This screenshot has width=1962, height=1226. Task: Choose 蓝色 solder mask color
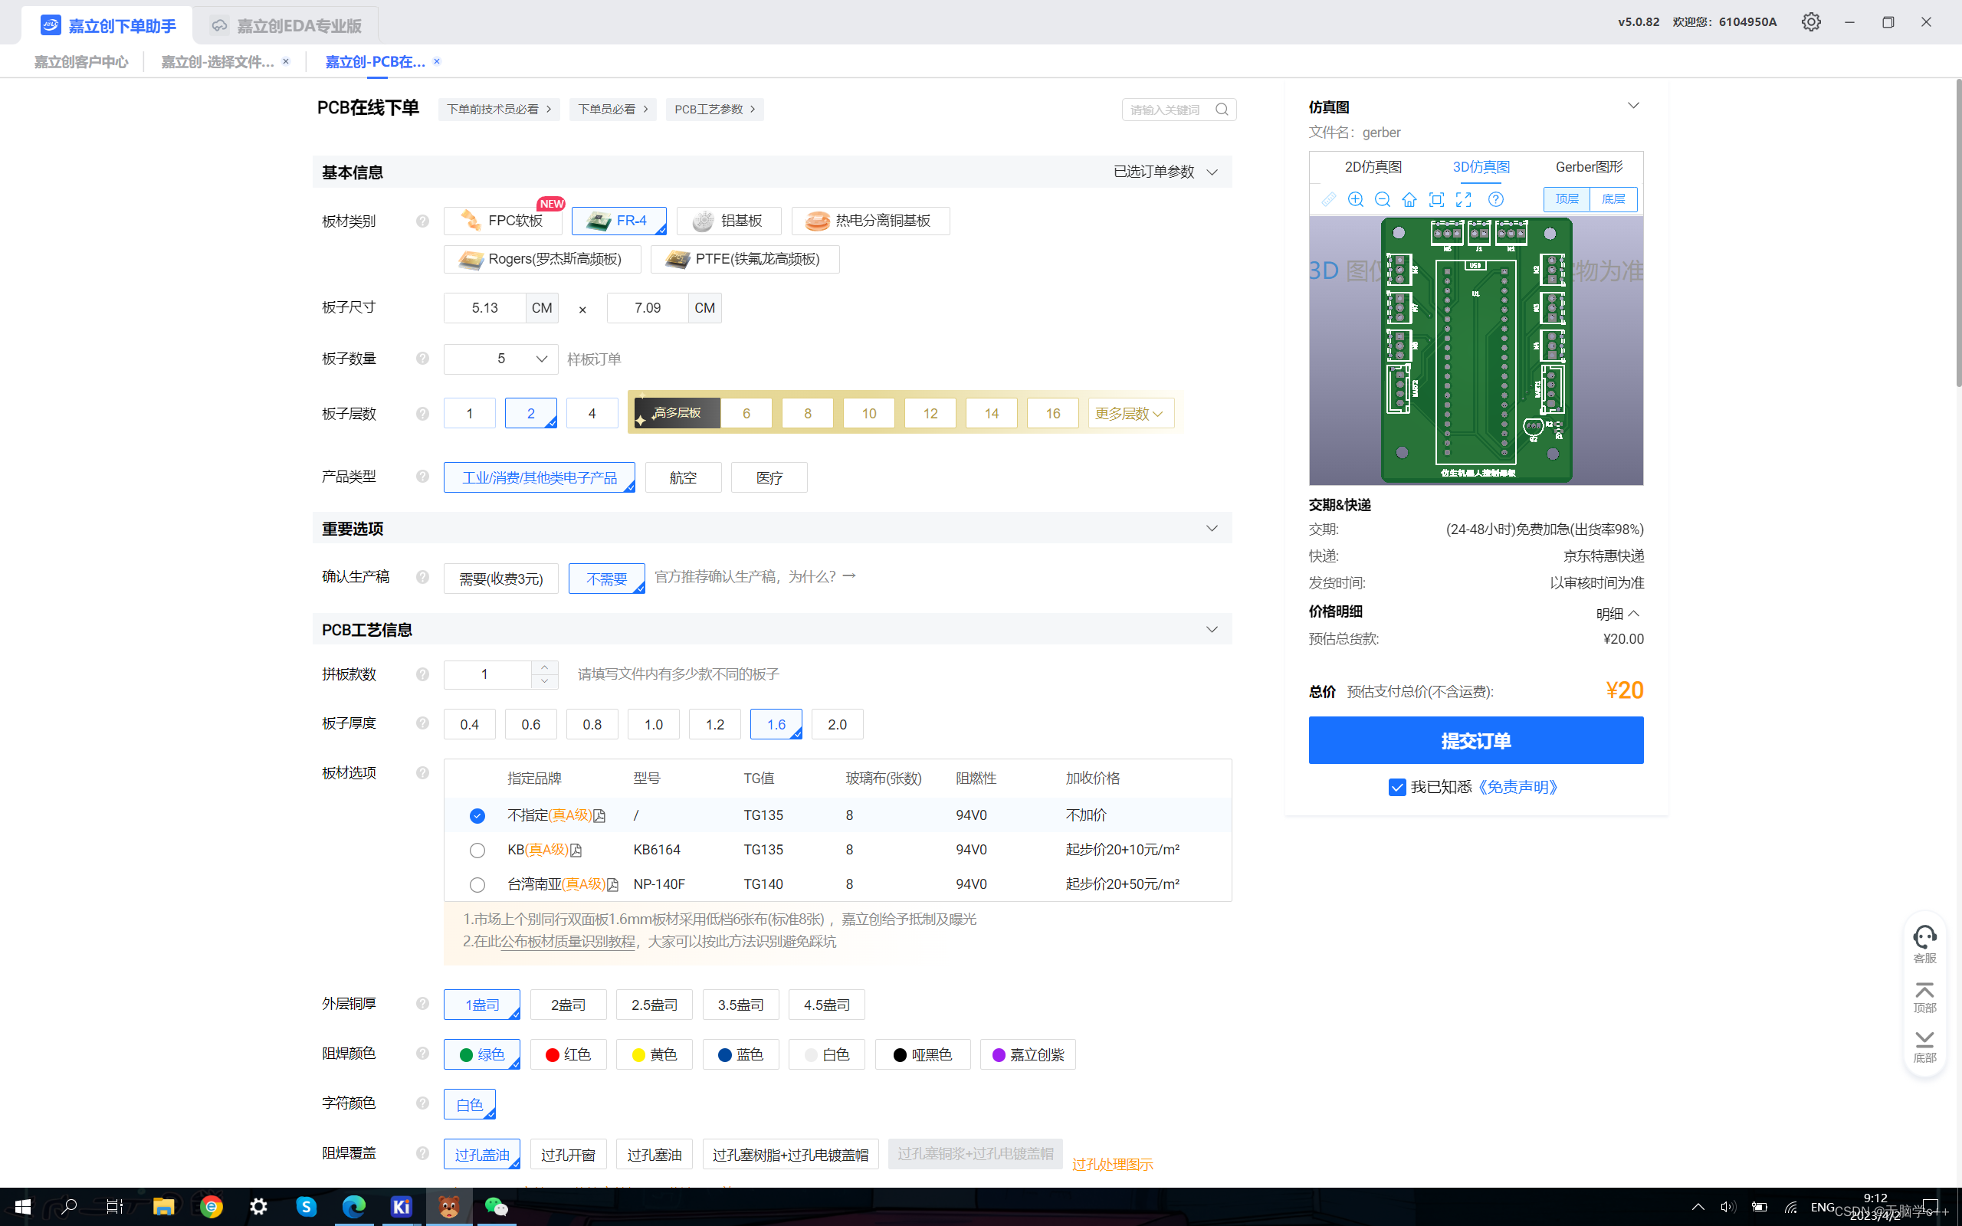tap(740, 1054)
